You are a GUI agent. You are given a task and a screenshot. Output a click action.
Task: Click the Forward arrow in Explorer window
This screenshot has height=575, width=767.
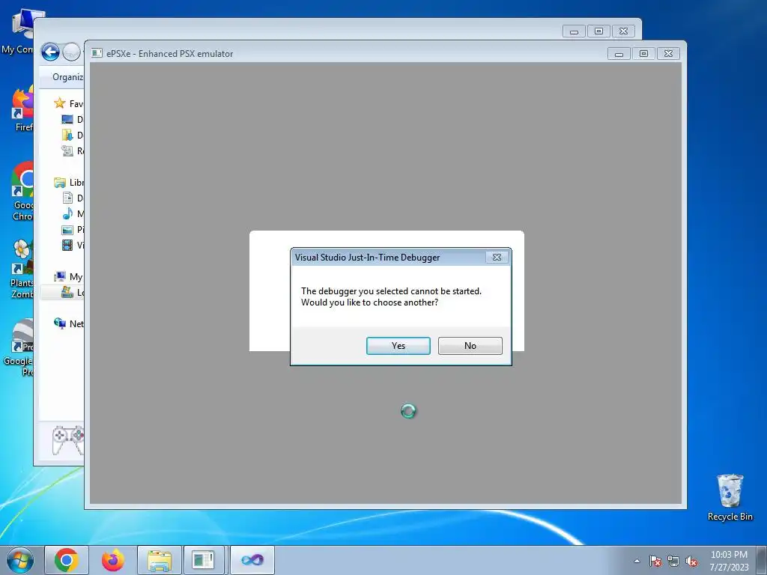[71, 52]
